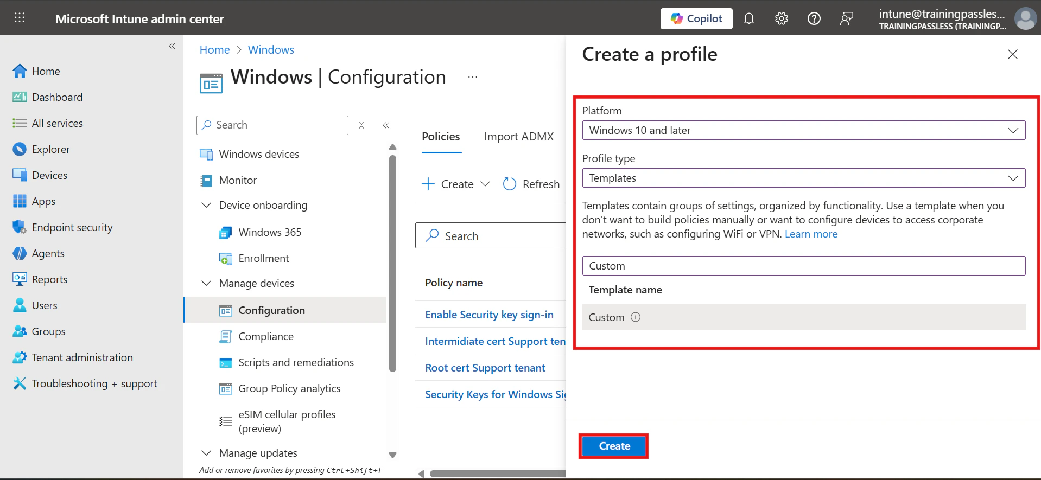Image resolution: width=1041 pixels, height=480 pixels.
Task: Switch to the Policies tab
Action: [x=441, y=137]
